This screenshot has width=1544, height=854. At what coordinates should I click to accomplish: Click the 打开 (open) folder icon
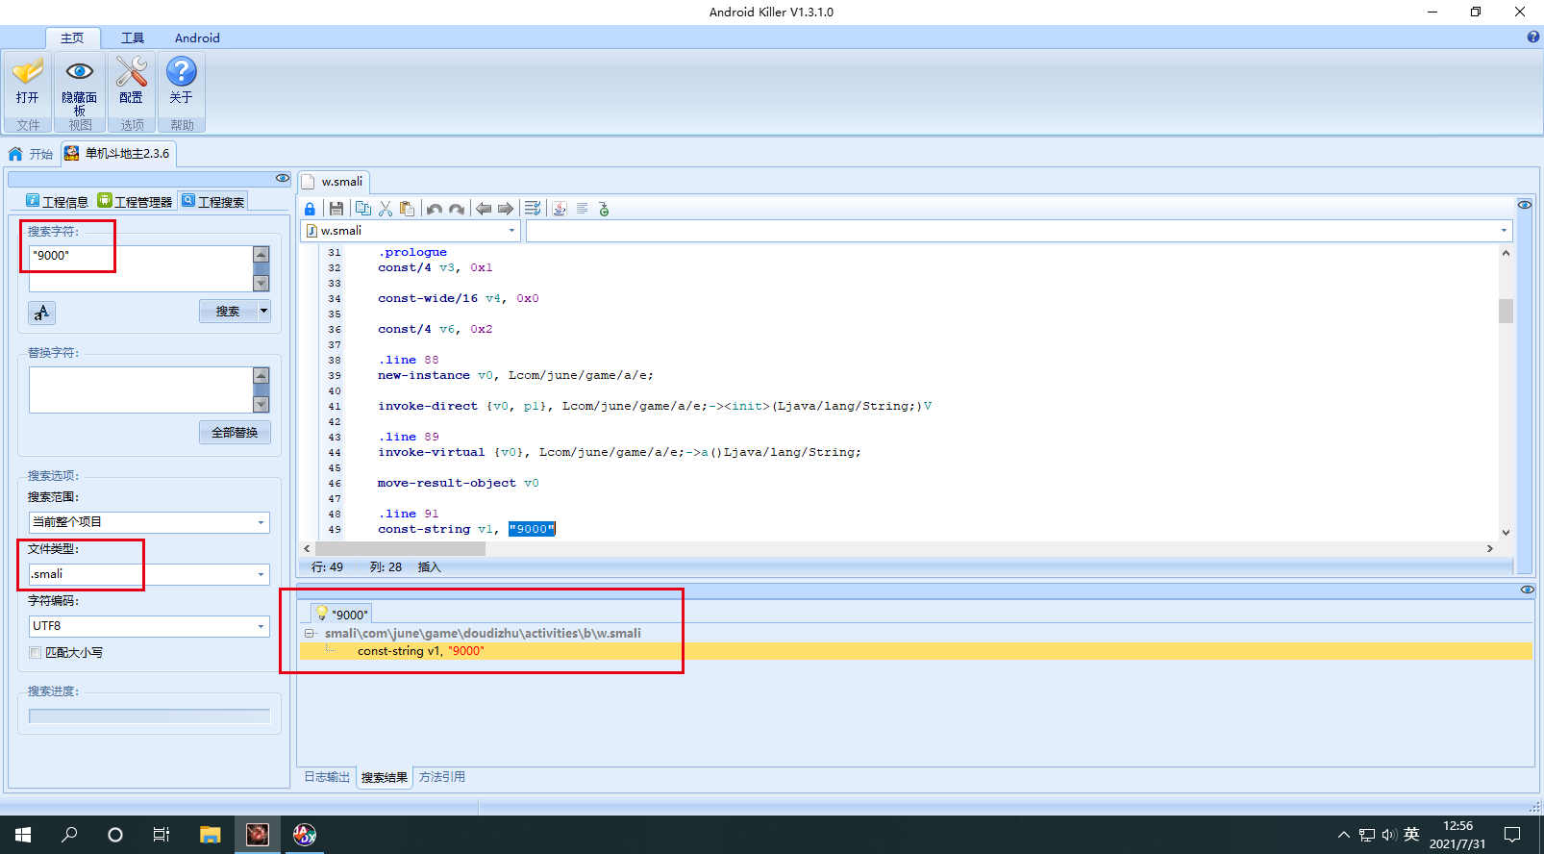point(28,73)
